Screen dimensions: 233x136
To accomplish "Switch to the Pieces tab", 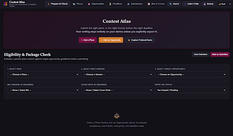I will 78,4.
